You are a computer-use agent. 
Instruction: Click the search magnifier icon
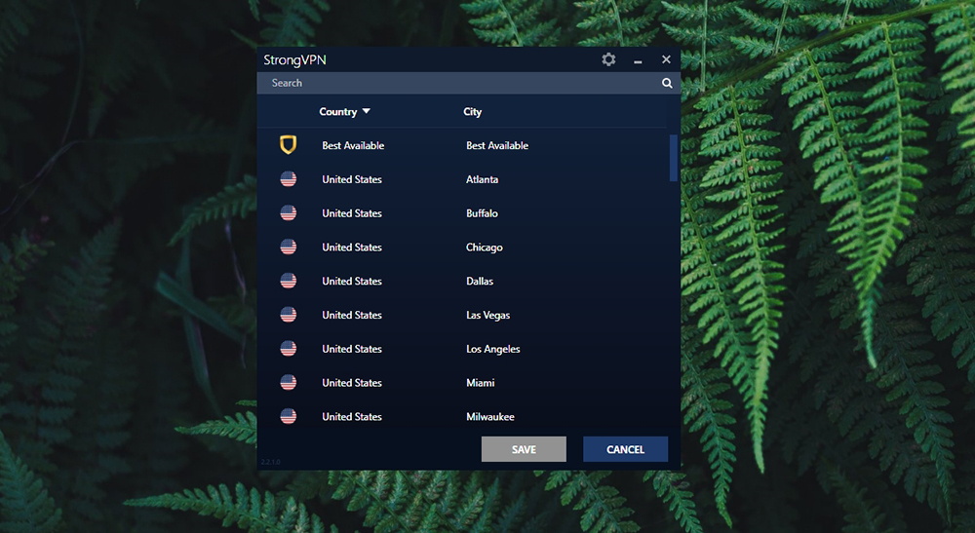coord(667,83)
